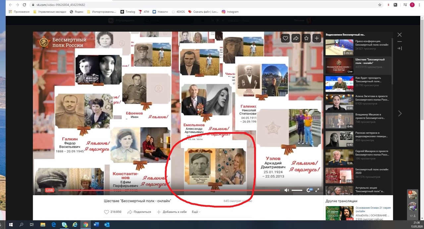This screenshot has height=229, width=424.
Task: Like the video showing 216 850 likes
Action: (x=113, y=212)
